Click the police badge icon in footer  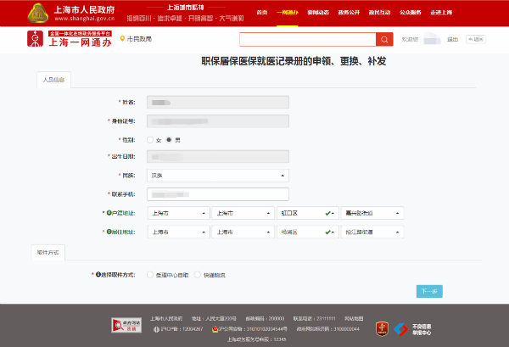215,329
